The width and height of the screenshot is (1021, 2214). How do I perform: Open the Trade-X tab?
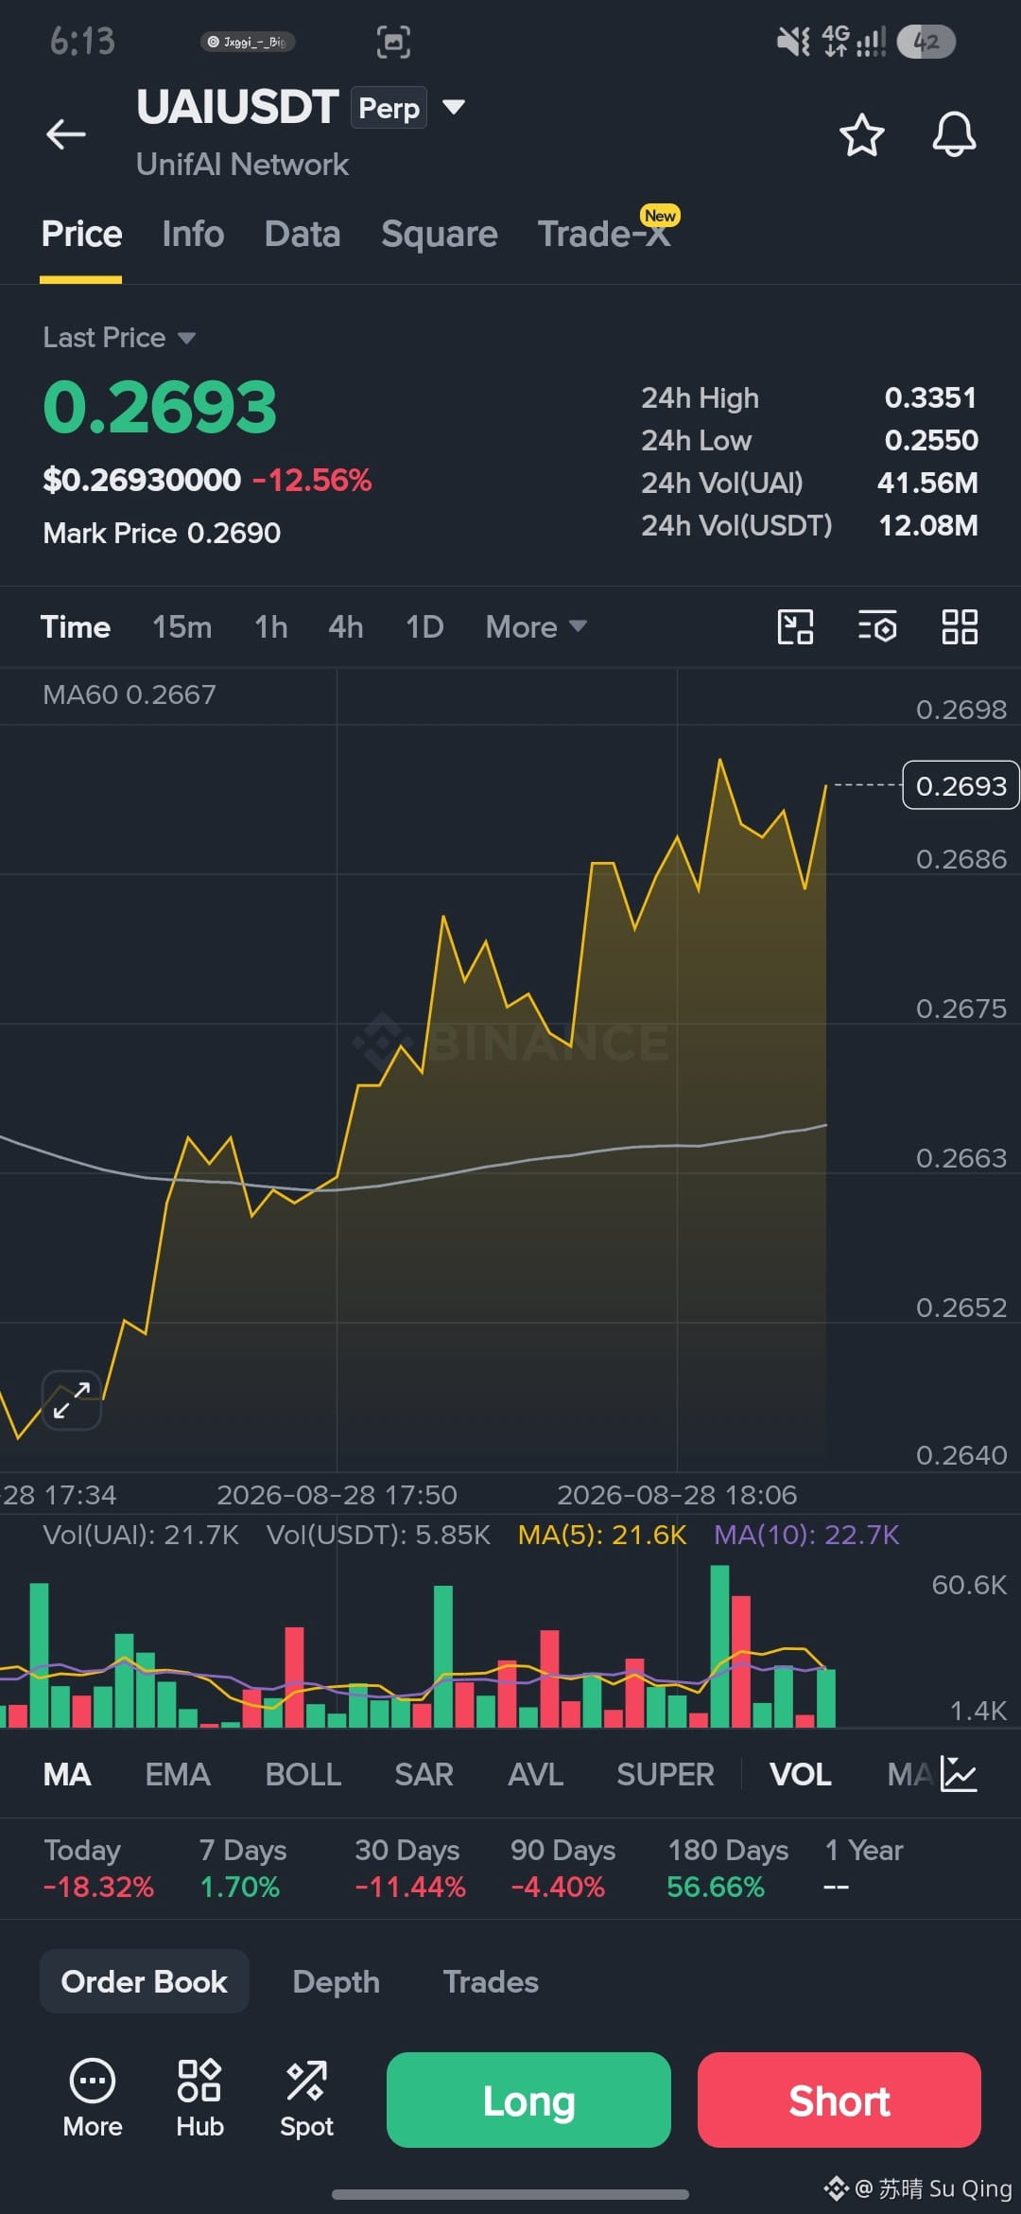pos(605,234)
